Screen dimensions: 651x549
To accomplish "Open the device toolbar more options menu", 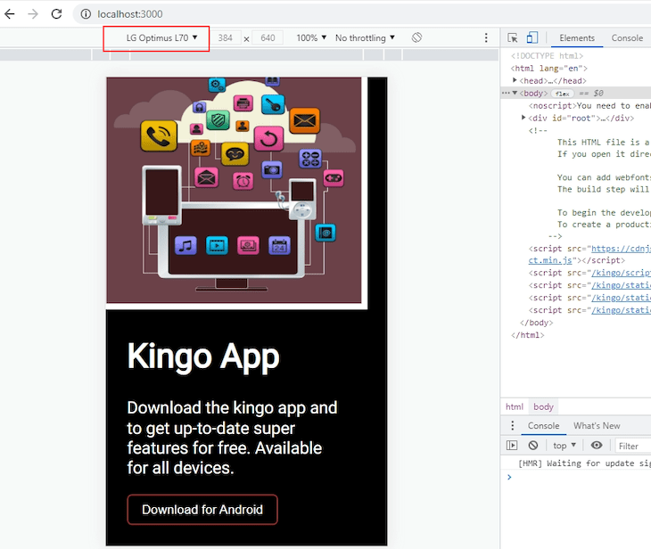I will point(486,37).
